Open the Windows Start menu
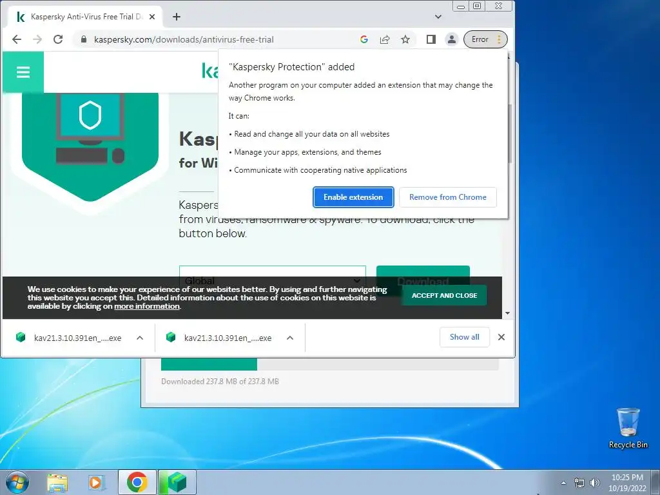The width and height of the screenshot is (660, 495). click(x=17, y=482)
